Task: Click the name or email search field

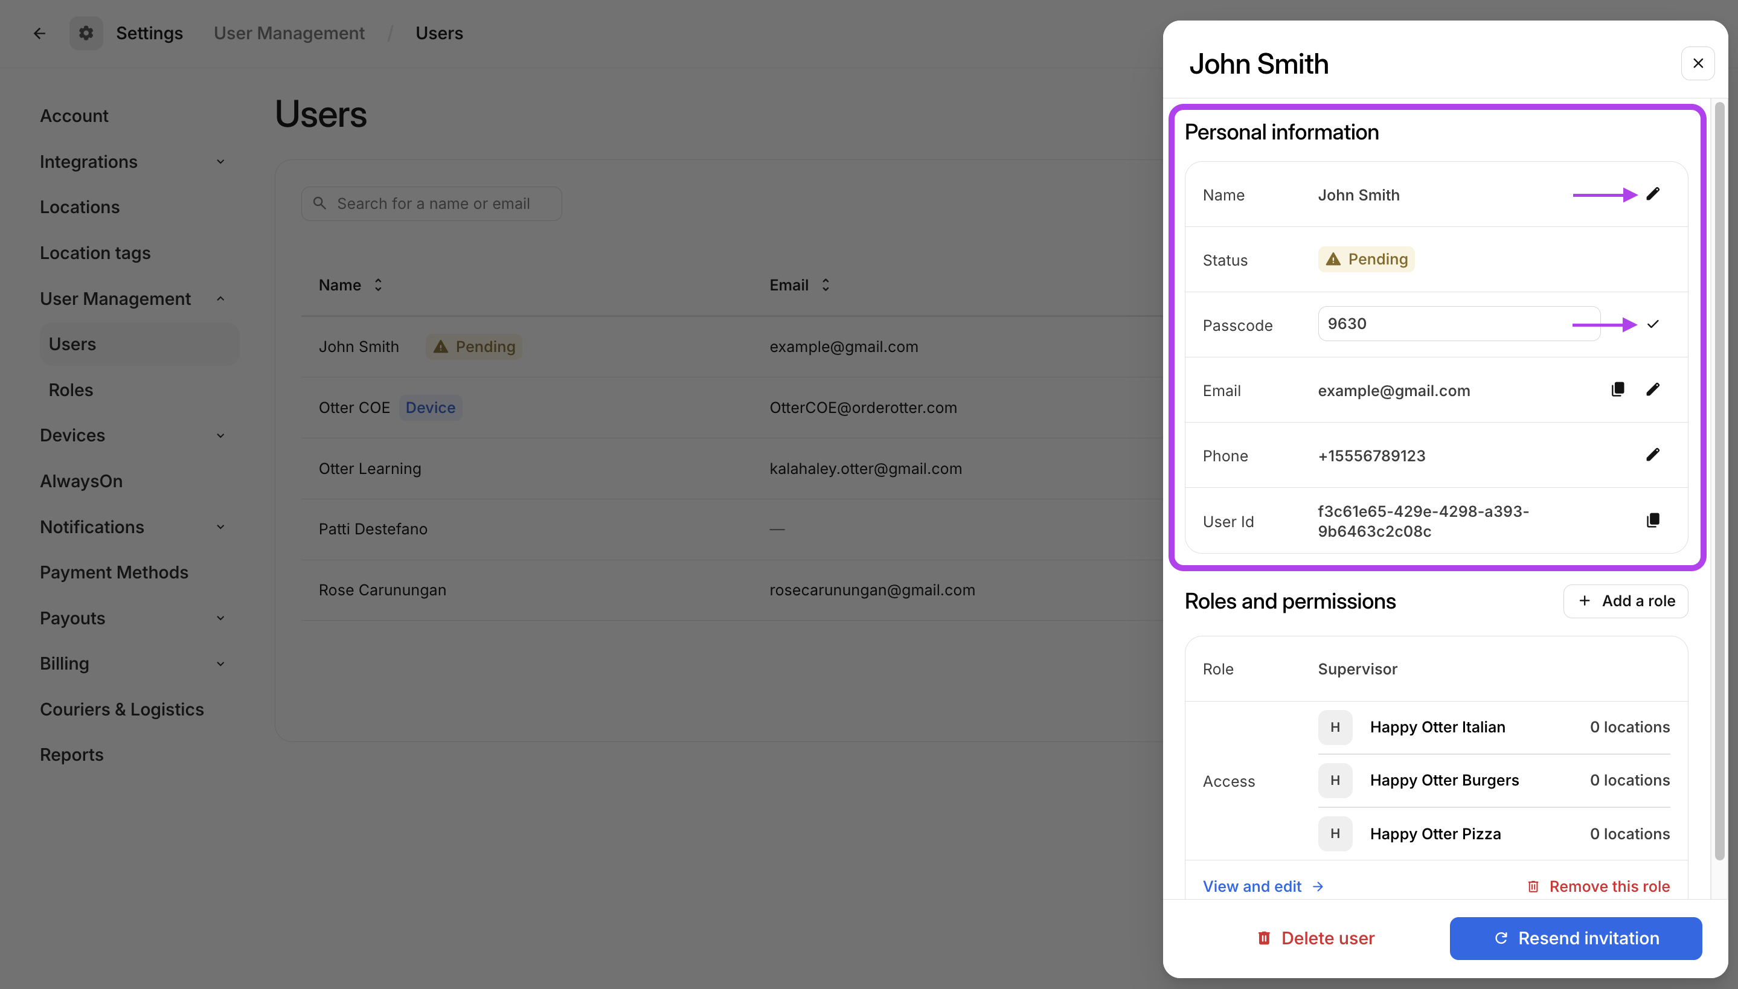Action: coord(431,203)
